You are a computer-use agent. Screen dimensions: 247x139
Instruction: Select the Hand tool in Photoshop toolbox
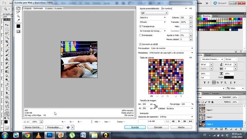(x=7, y=110)
